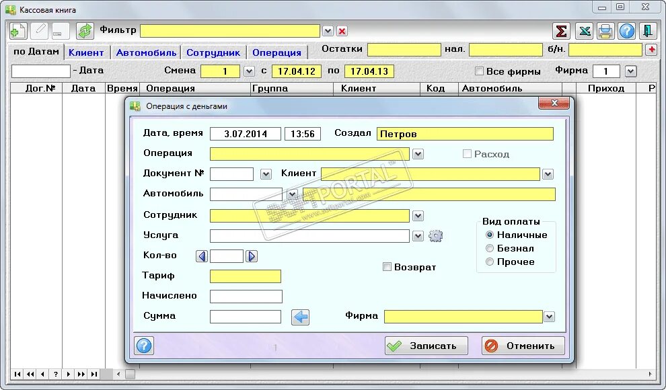Click the Фильтр yellow input field

click(230, 31)
